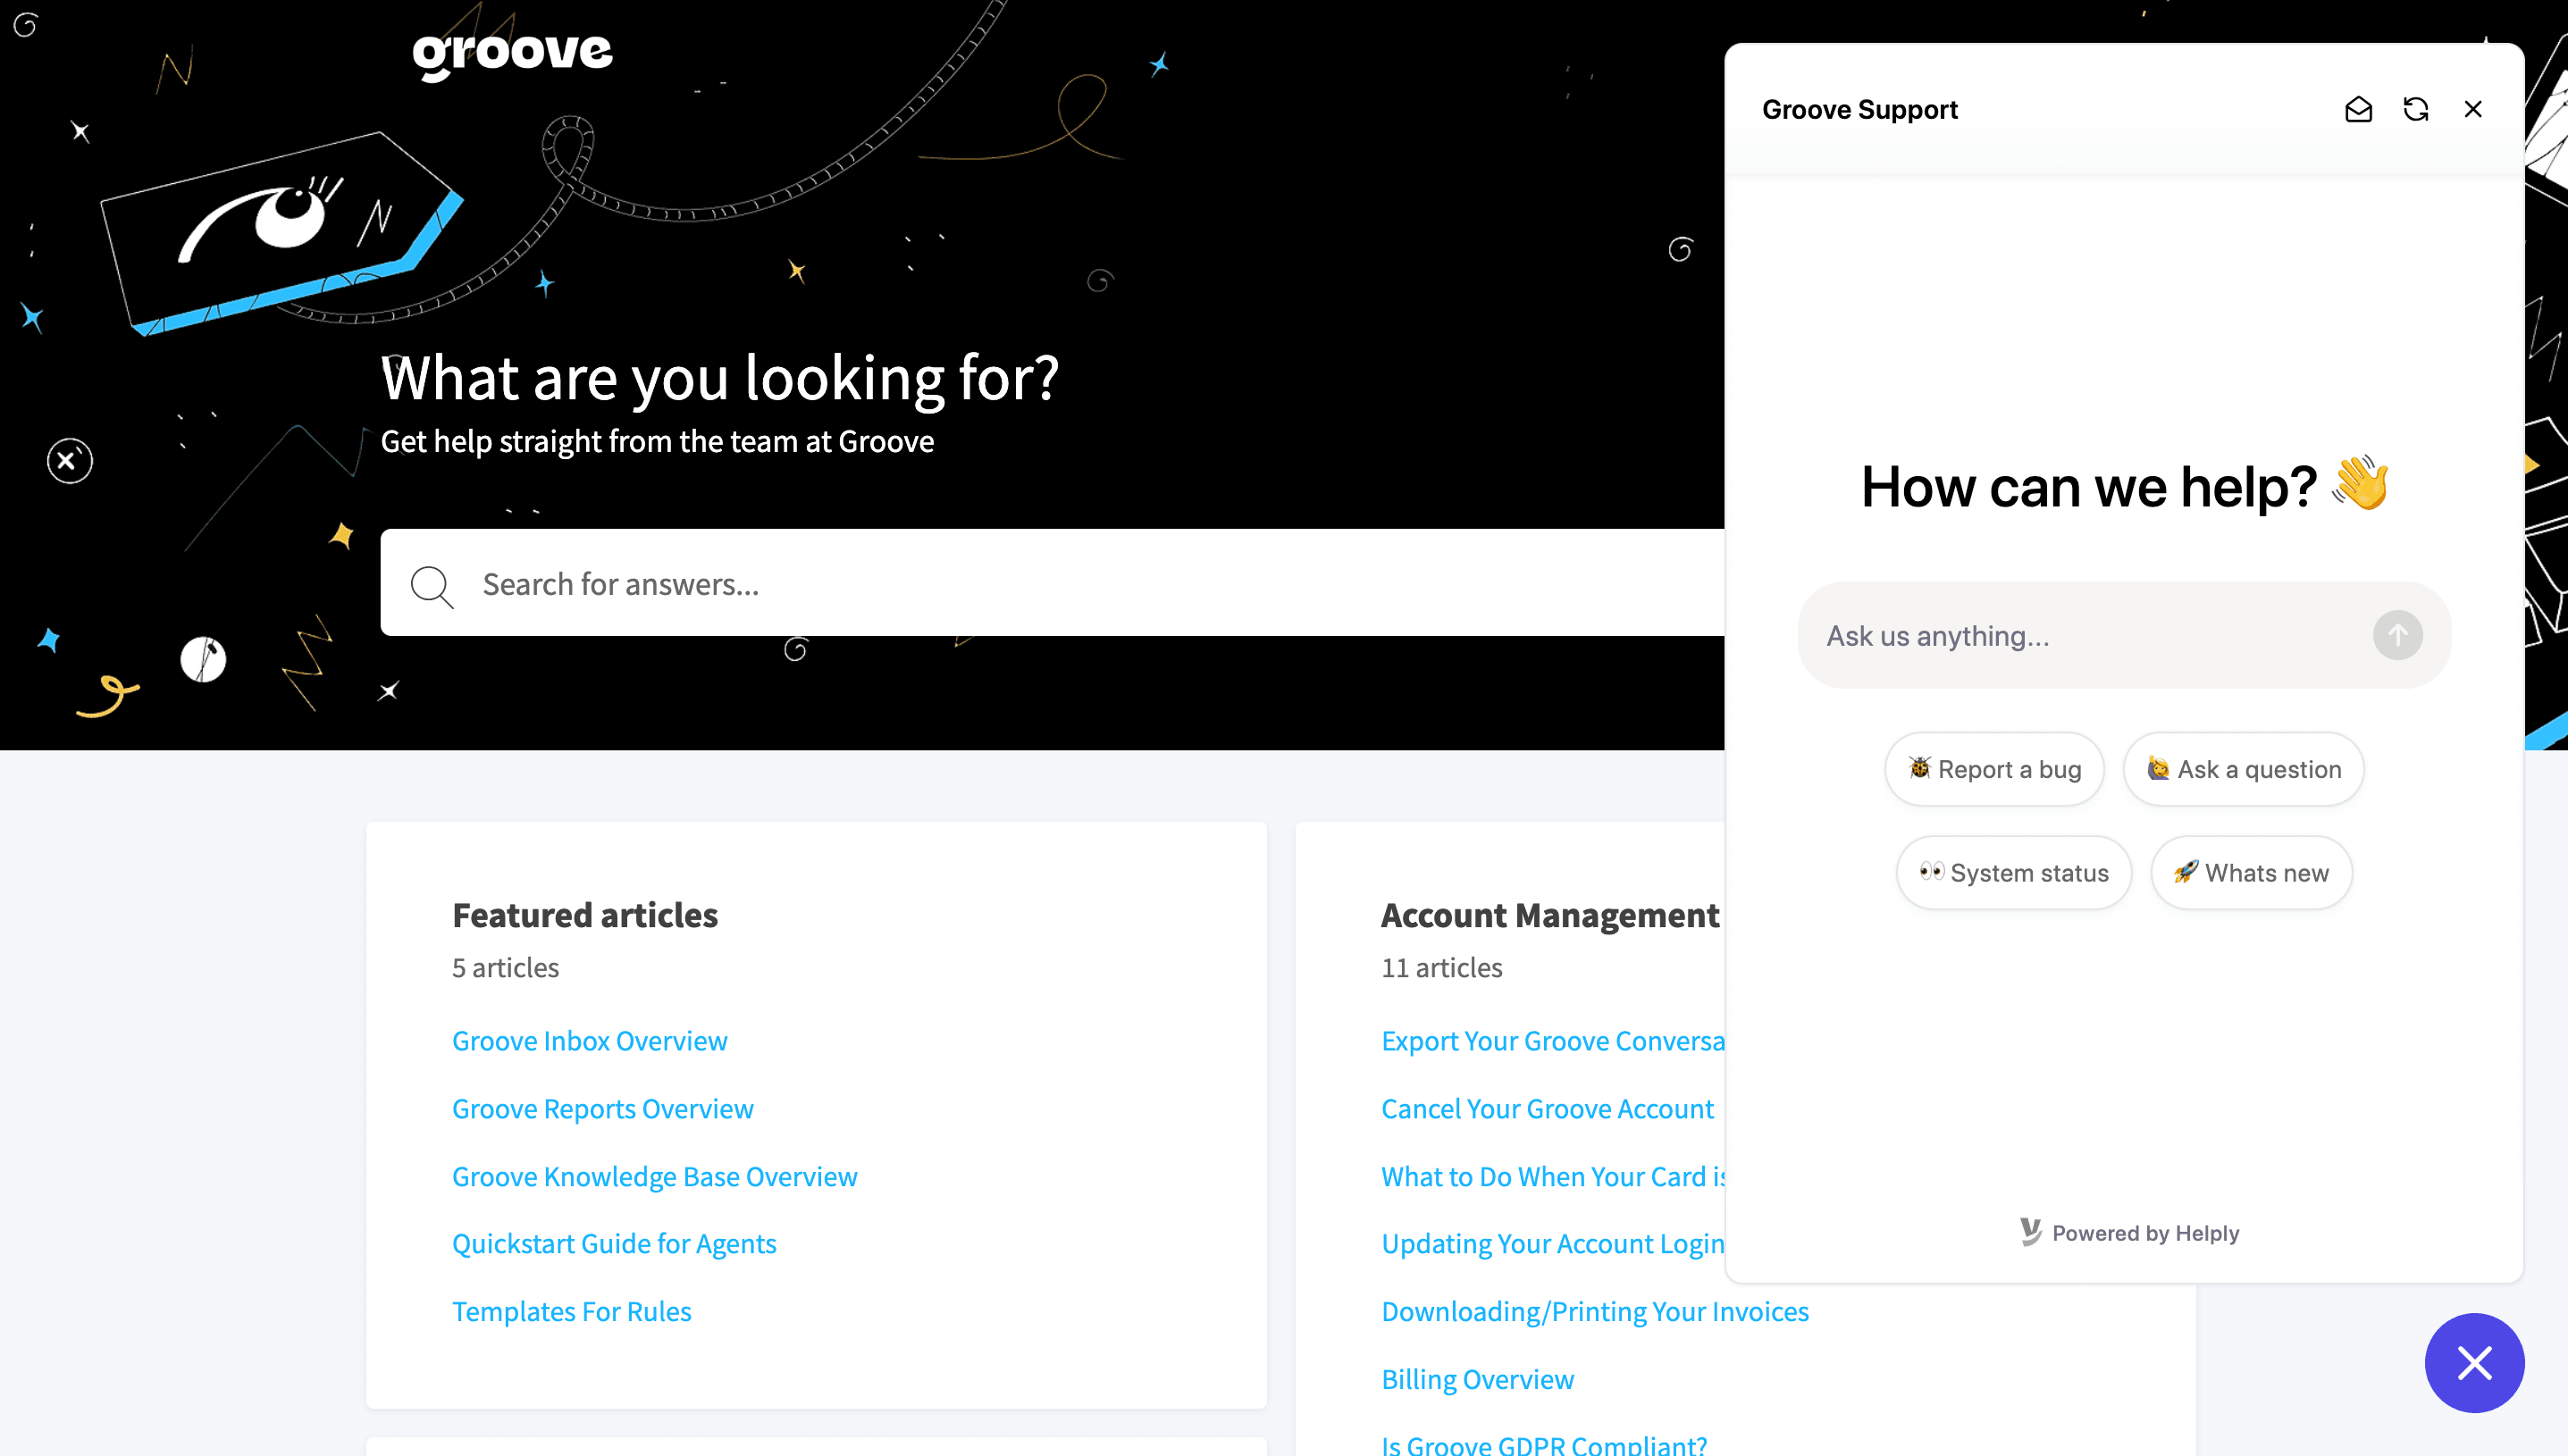
Task: Open the Whats new option
Action: [x=2251, y=872]
